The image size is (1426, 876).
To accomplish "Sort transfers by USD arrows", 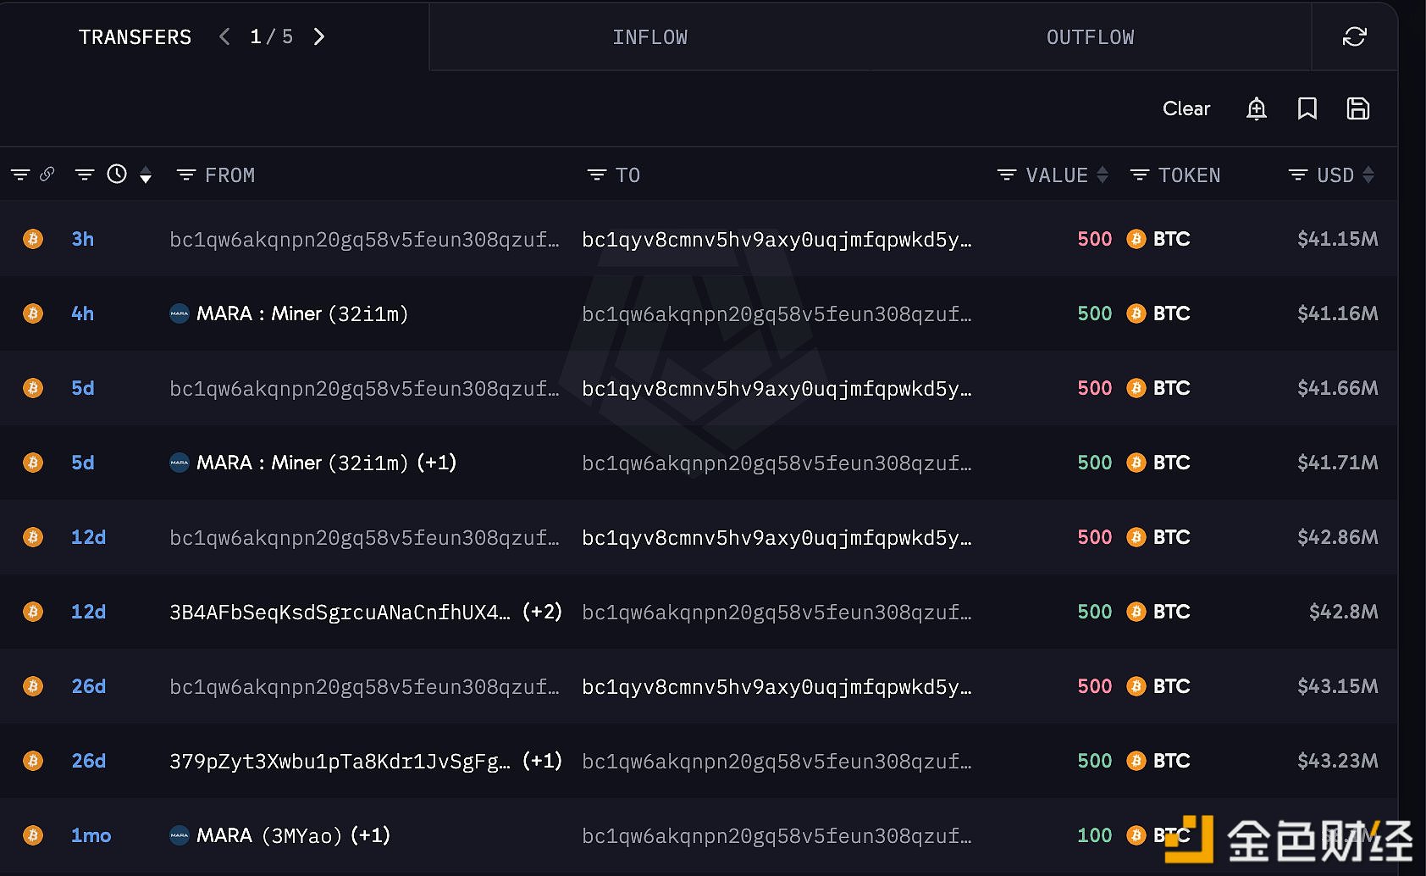I will click(1368, 175).
